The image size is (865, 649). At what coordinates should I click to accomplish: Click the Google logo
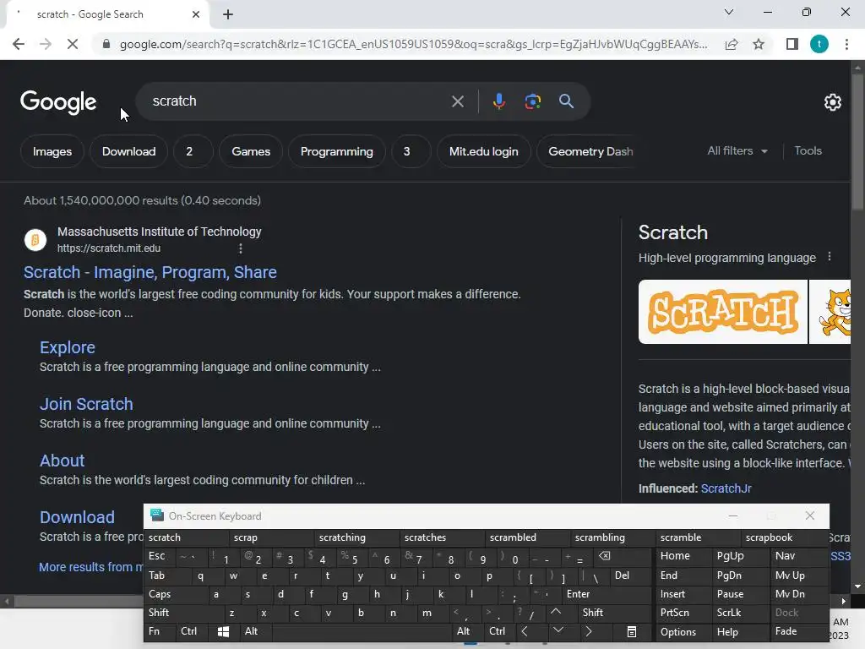(x=58, y=102)
